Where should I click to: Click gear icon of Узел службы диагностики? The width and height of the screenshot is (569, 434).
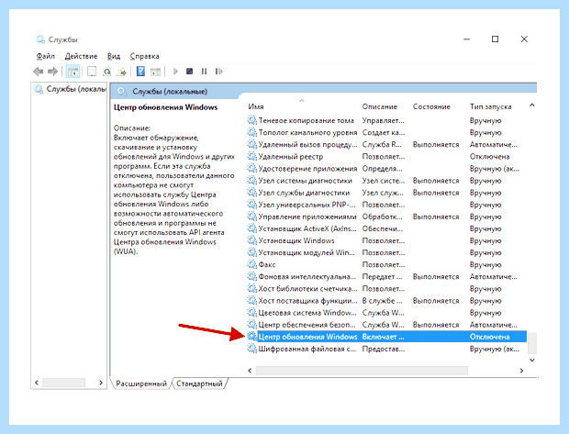point(251,192)
